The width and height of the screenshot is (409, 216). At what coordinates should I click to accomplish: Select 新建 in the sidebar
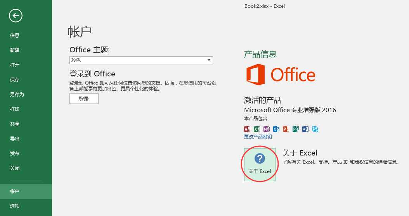[x=26, y=50]
